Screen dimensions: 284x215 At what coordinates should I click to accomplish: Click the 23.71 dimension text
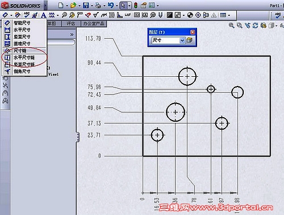click(94, 135)
